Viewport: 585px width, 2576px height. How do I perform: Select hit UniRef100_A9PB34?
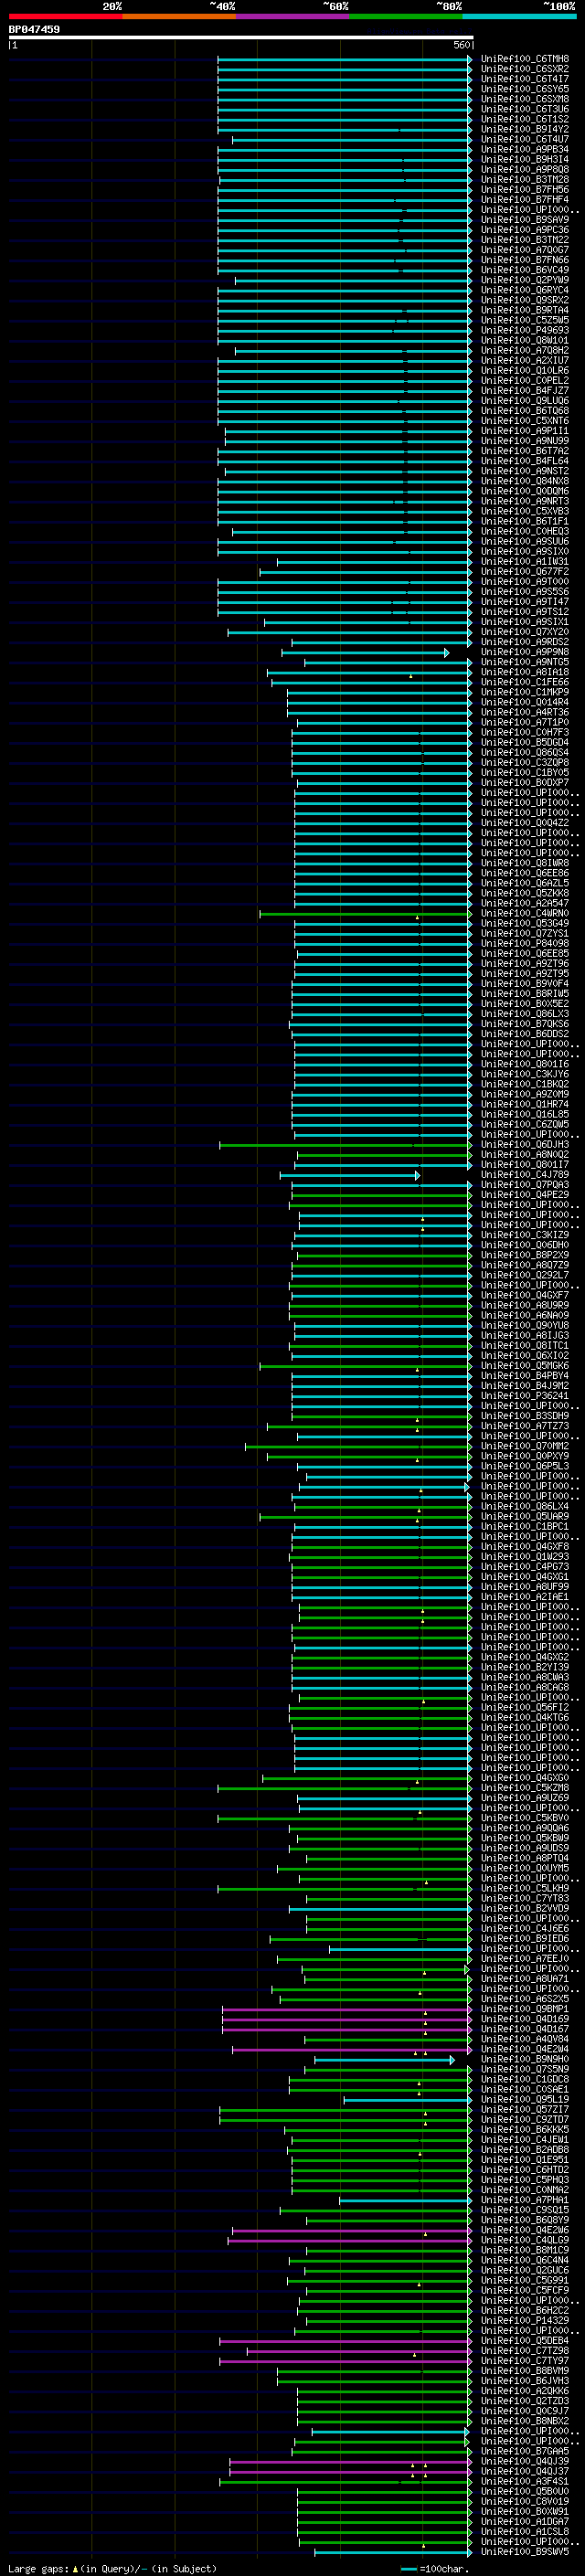[x=525, y=150]
